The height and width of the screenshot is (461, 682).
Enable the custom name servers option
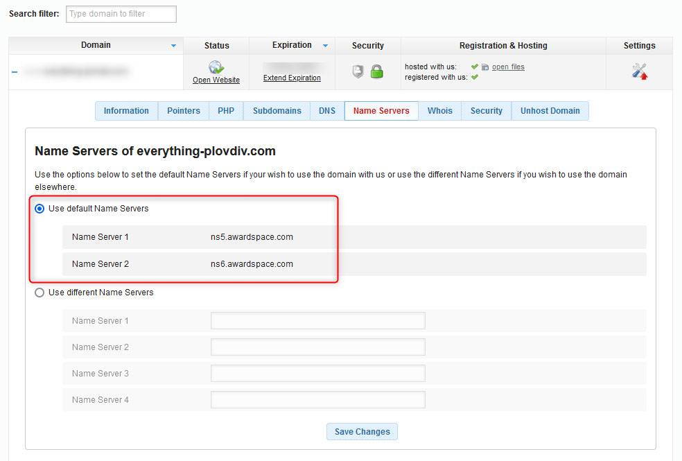coord(40,293)
